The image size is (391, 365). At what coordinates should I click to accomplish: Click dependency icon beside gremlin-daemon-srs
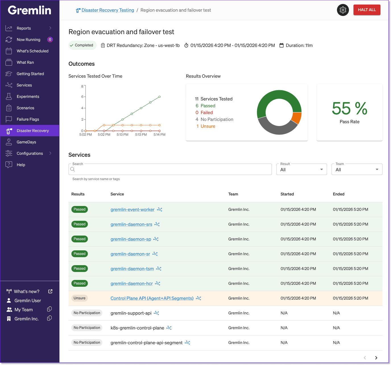157,224
